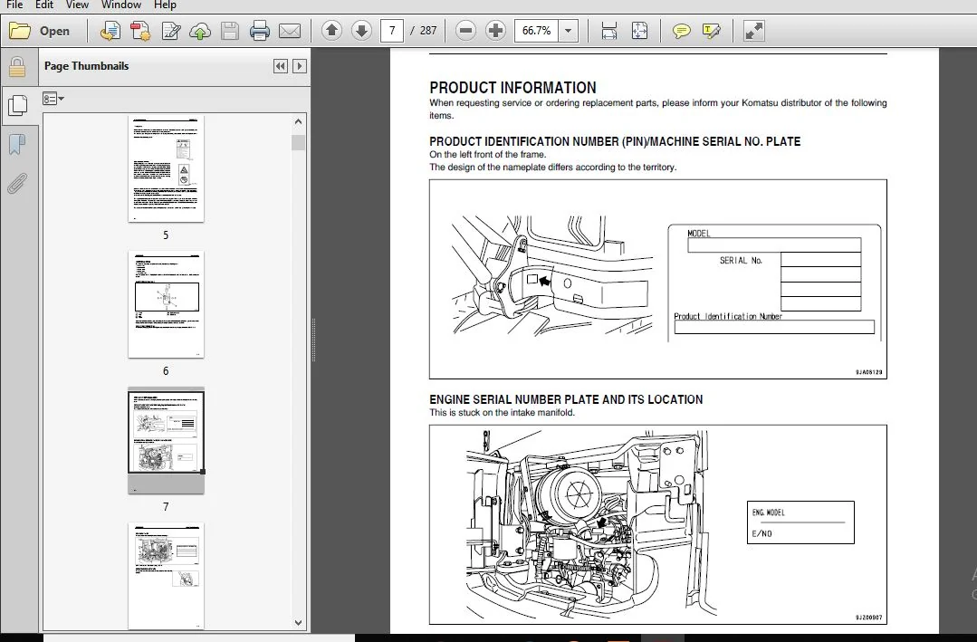Click the fit one full page icon
Viewport: 977px width, 642px height.
(639, 31)
